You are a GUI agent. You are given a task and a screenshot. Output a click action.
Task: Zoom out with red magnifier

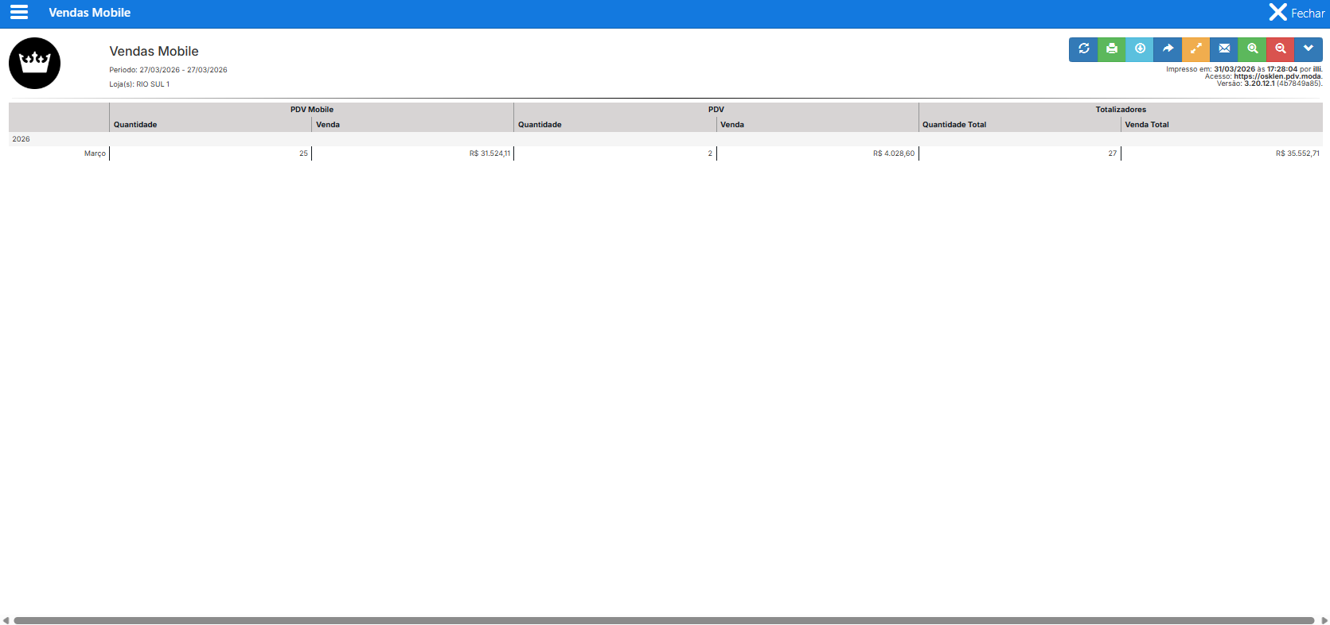1280,49
